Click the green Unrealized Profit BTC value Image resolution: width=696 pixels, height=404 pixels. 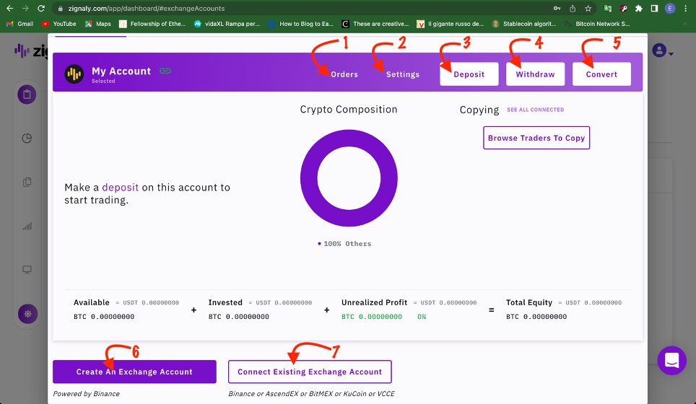click(372, 317)
